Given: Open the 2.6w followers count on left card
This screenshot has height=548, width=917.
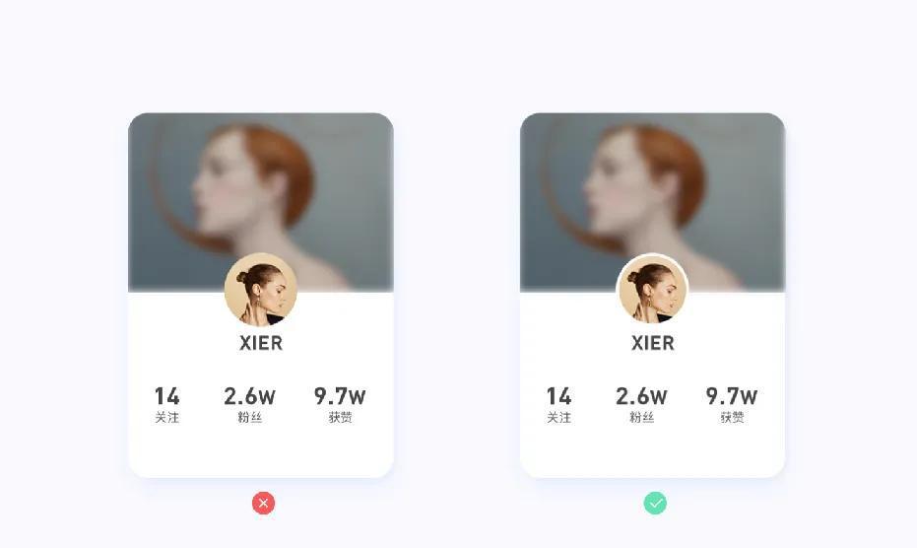Looking at the screenshot, I should tap(249, 396).
